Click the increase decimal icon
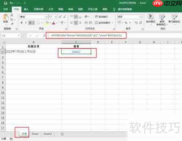 coord(136,23)
